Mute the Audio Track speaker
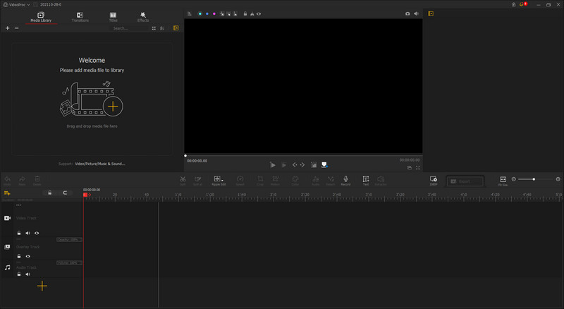The image size is (564, 309). [x=27, y=274]
